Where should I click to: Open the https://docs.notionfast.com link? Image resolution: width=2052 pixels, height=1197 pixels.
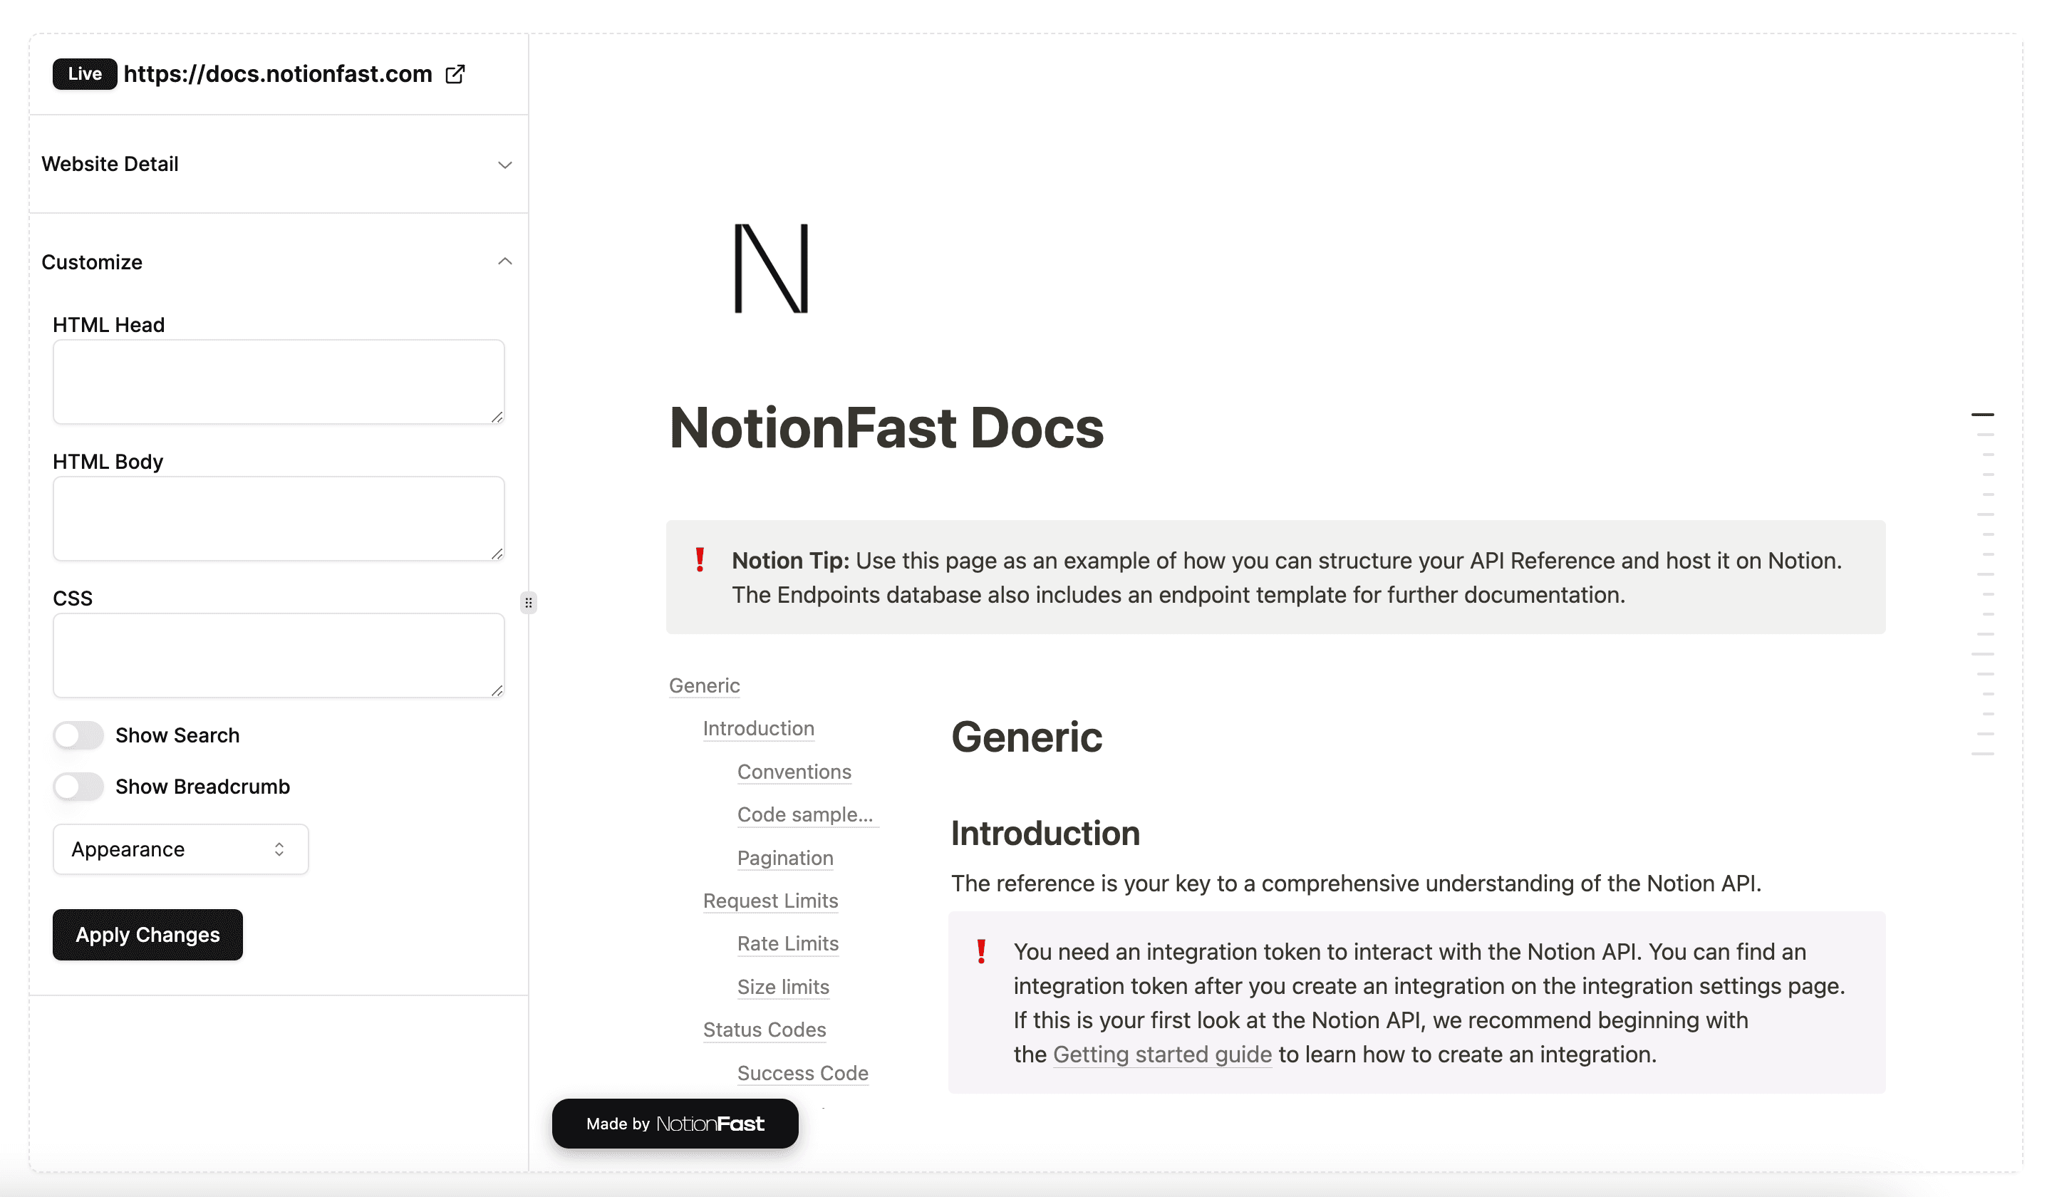point(278,74)
